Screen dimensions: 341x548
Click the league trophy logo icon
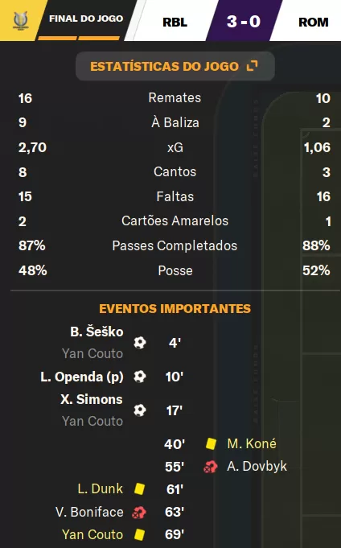(20, 21)
